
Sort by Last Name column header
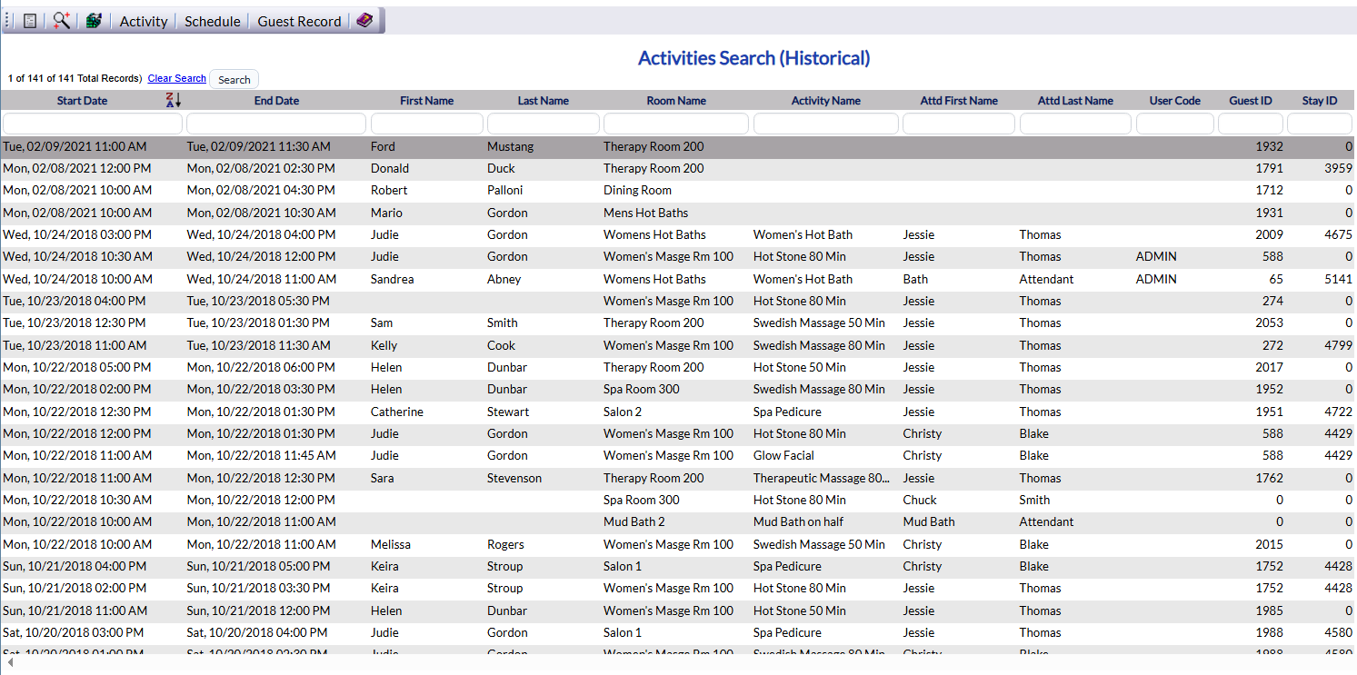click(x=543, y=101)
